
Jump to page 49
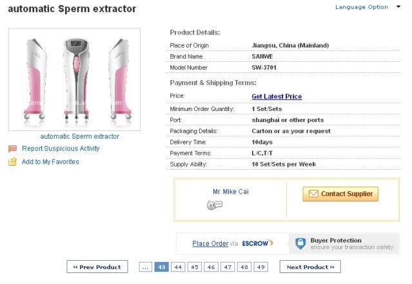[x=260, y=267]
